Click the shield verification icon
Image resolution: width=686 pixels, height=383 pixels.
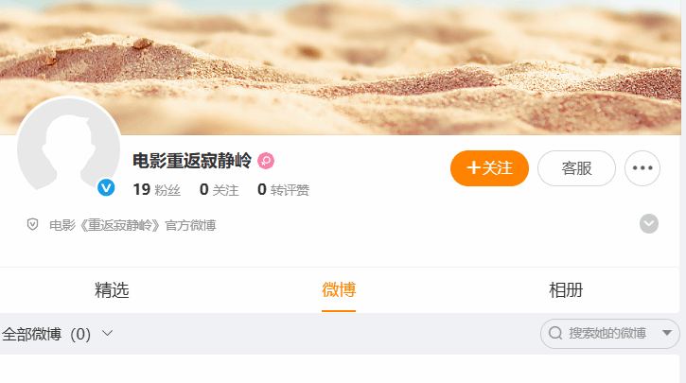pos(32,225)
